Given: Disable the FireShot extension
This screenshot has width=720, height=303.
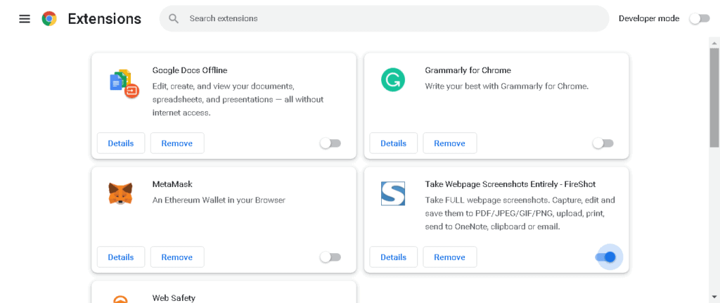Looking at the screenshot, I should (x=605, y=257).
